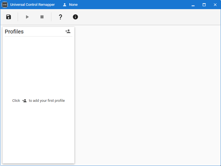The width and height of the screenshot is (221, 166).
Task: Click the Universal Control Remapper title text
Action: pos(32,5)
